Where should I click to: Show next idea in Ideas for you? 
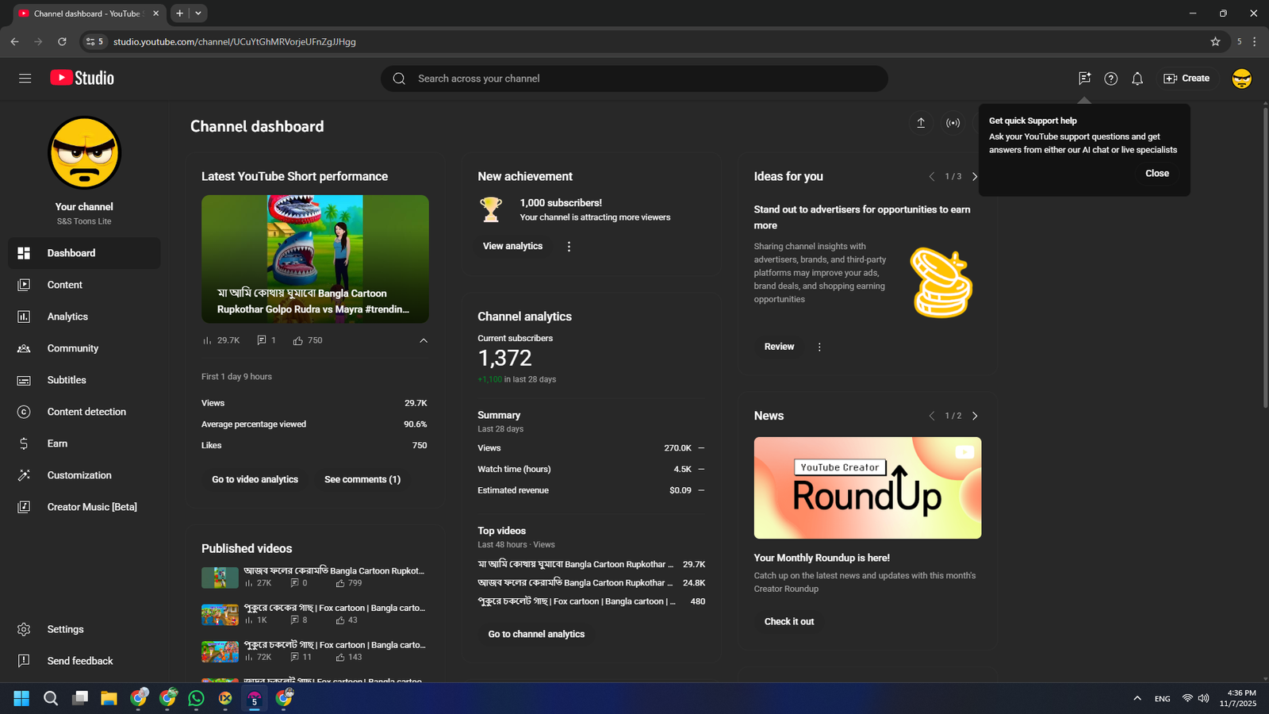pyautogui.click(x=975, y=177)
